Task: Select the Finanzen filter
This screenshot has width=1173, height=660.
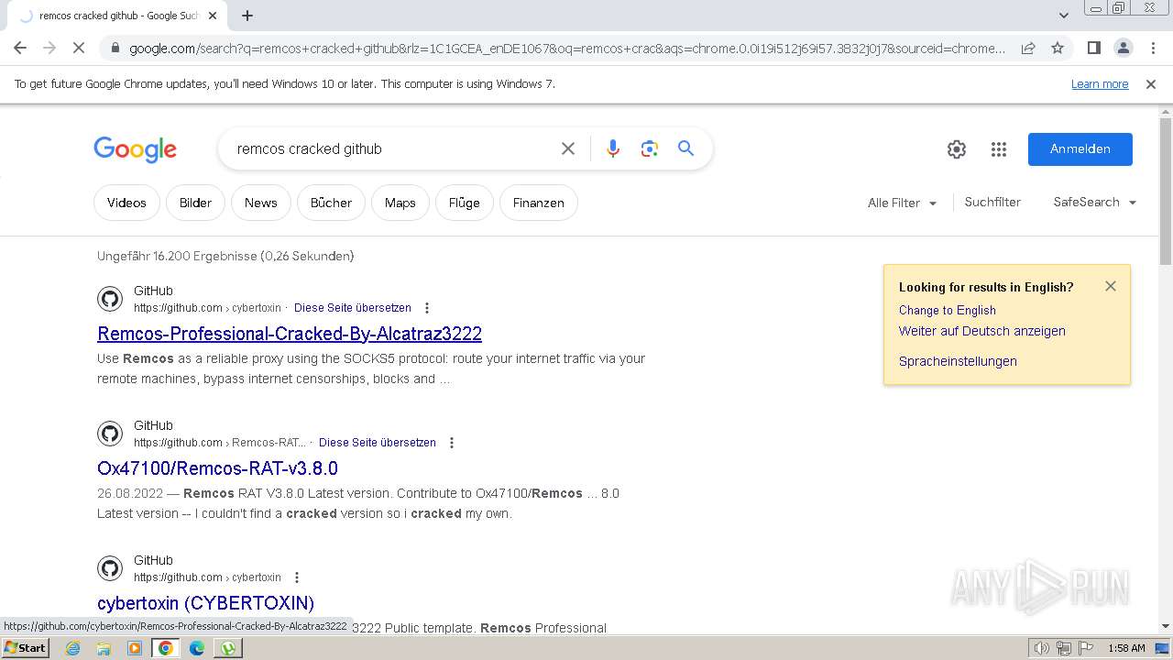Action: 539,203
